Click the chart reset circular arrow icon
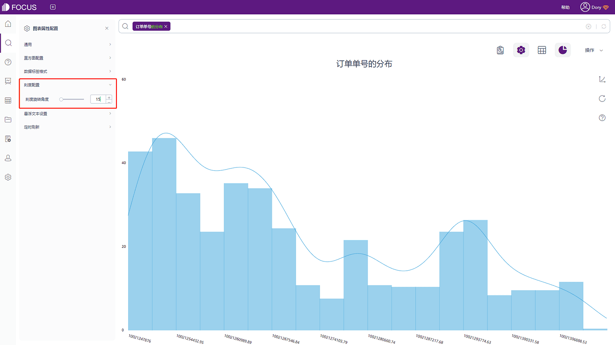 602,99
